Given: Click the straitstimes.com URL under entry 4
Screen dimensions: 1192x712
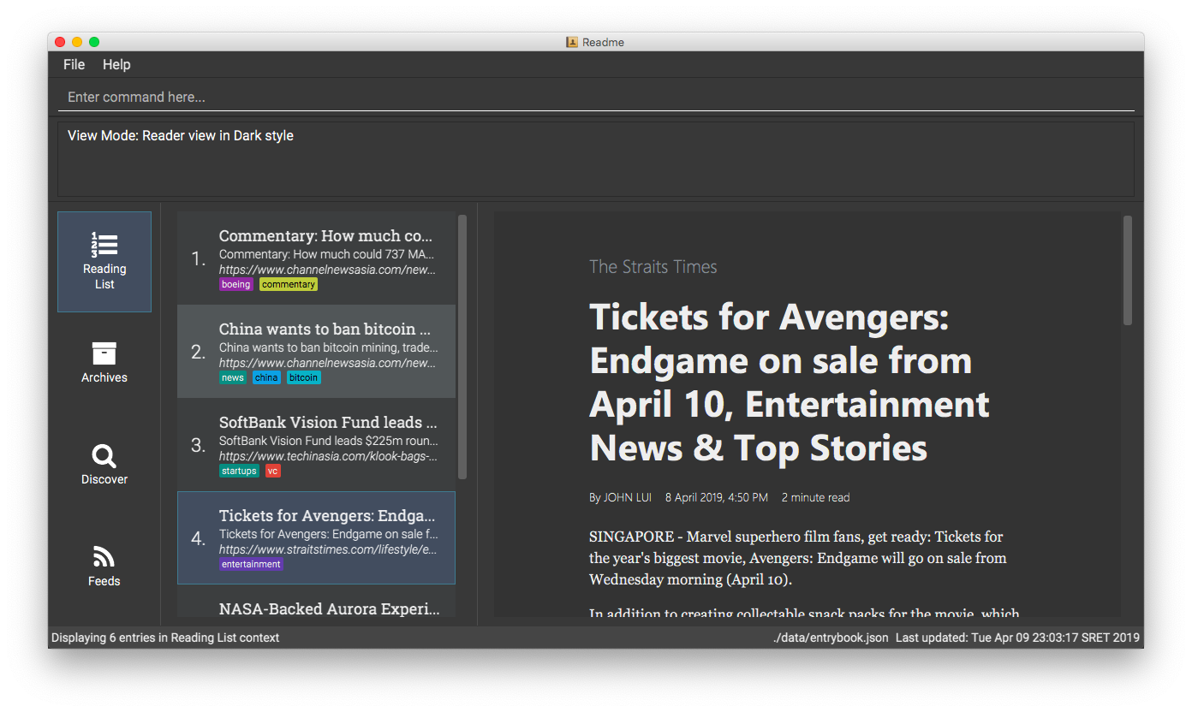Looking at the screenshot, I should 328,549.
